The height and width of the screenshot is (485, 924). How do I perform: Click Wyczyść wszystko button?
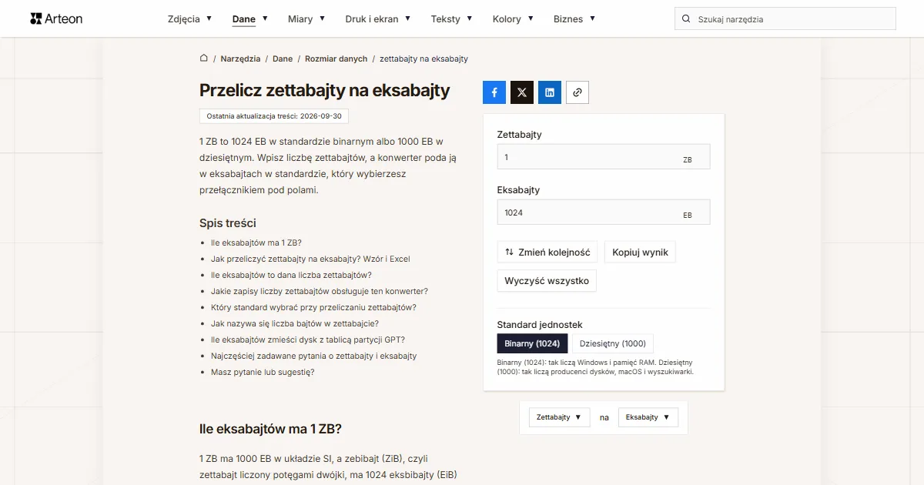coord(547,281)
